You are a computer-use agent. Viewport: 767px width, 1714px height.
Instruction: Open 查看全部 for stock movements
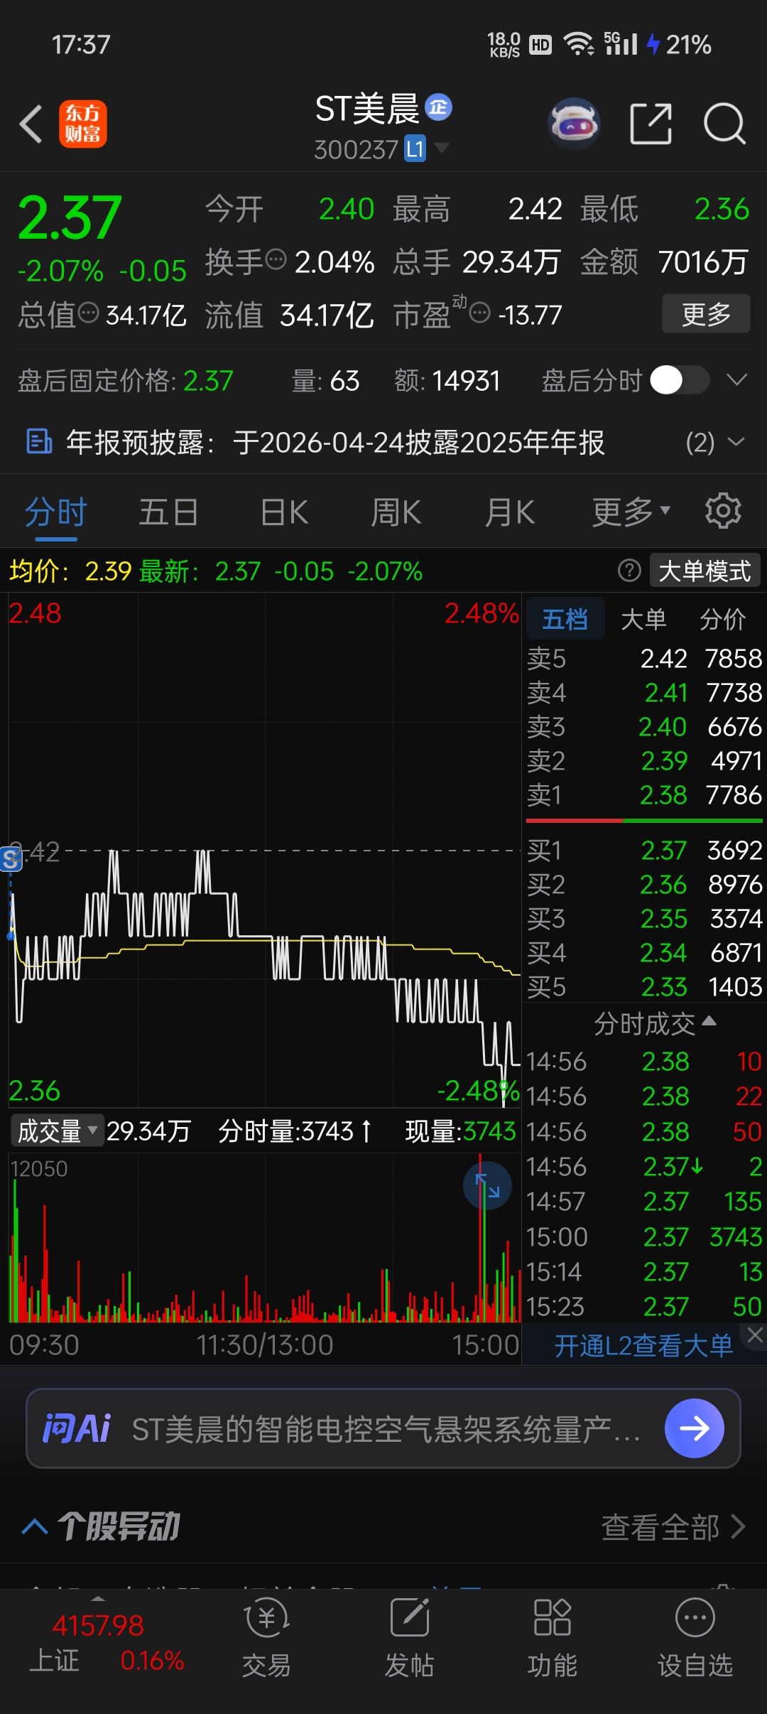(x=673, y=1526)
